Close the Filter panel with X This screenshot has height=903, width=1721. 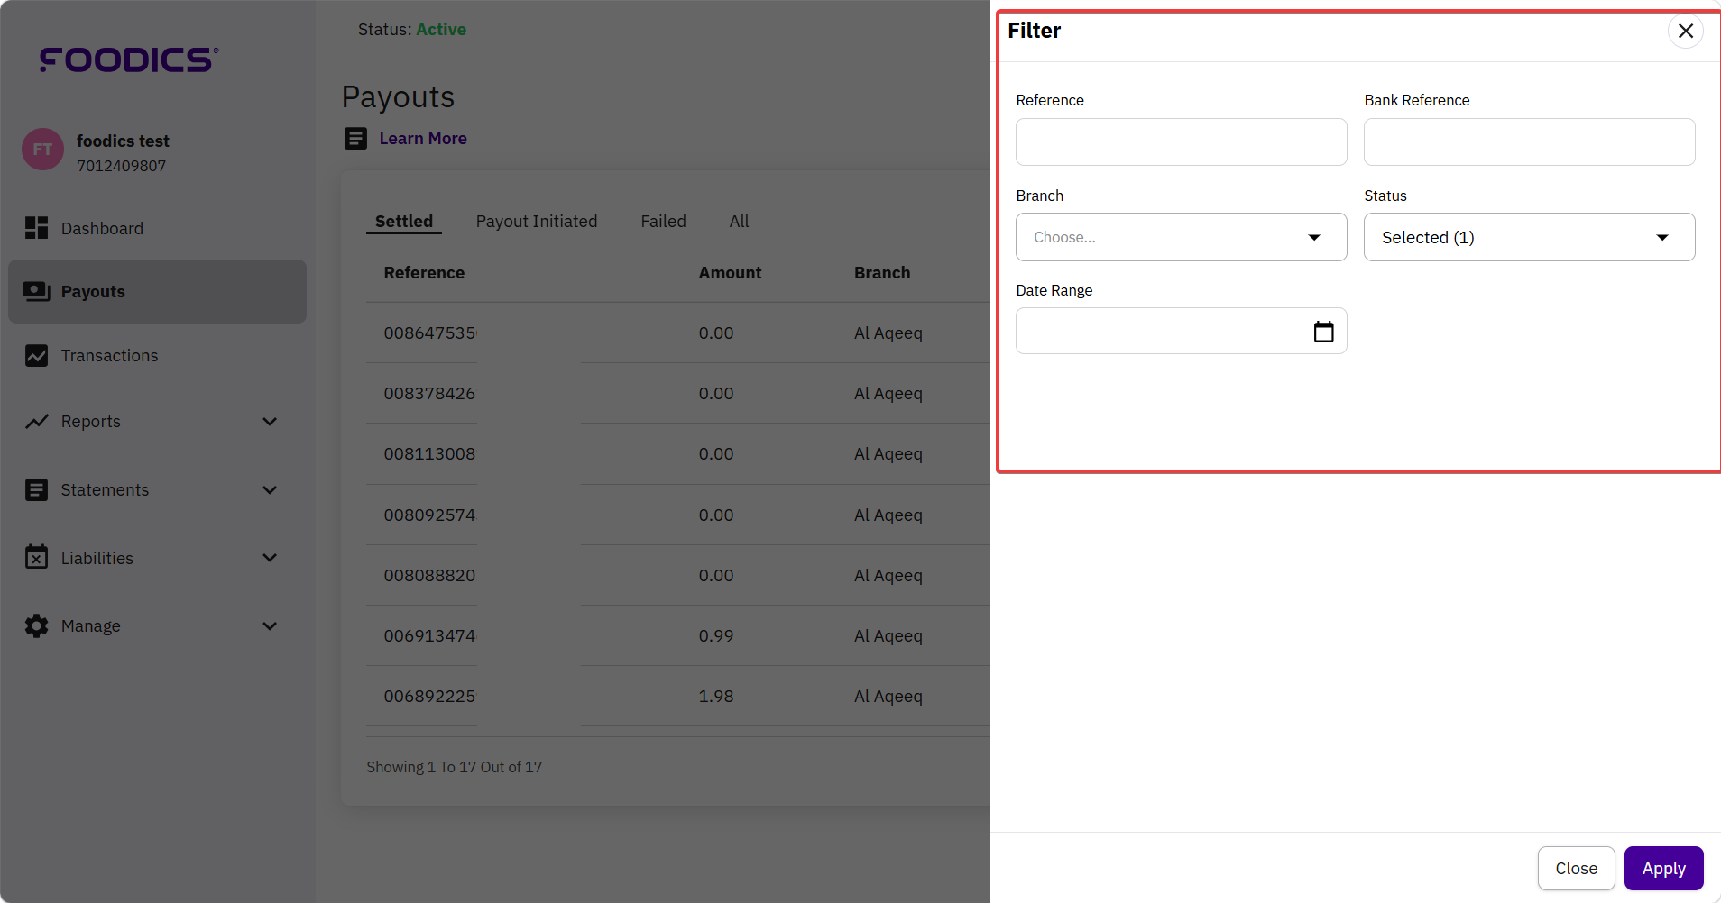pyautogui.click(x=1685, y=31)
